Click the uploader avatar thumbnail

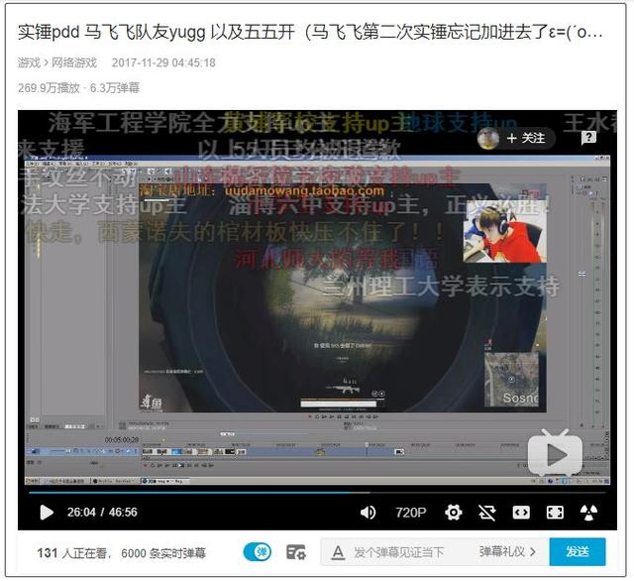[488, 139]
